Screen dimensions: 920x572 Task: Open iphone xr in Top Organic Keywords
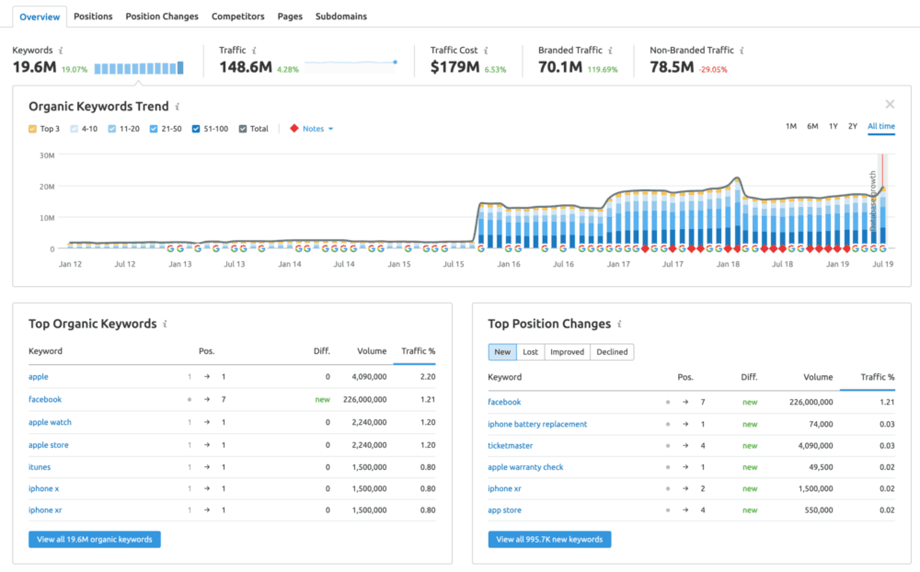coord(44,510)
